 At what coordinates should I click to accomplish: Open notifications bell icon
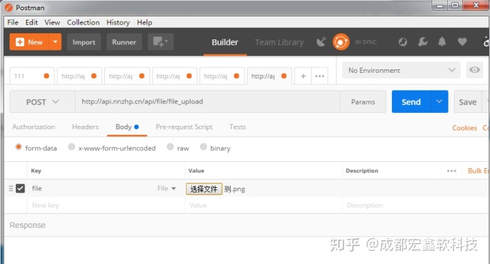(x=442, y=42)
